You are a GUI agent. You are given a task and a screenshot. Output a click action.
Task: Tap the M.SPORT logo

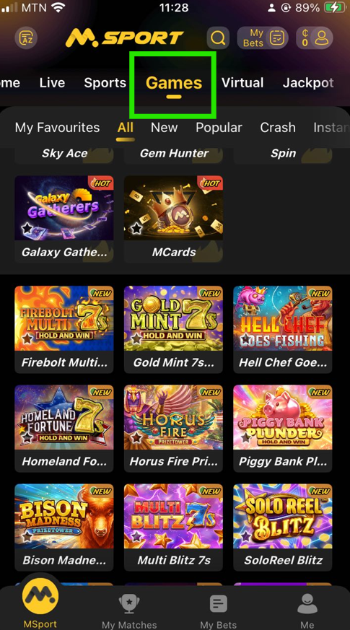124,38
